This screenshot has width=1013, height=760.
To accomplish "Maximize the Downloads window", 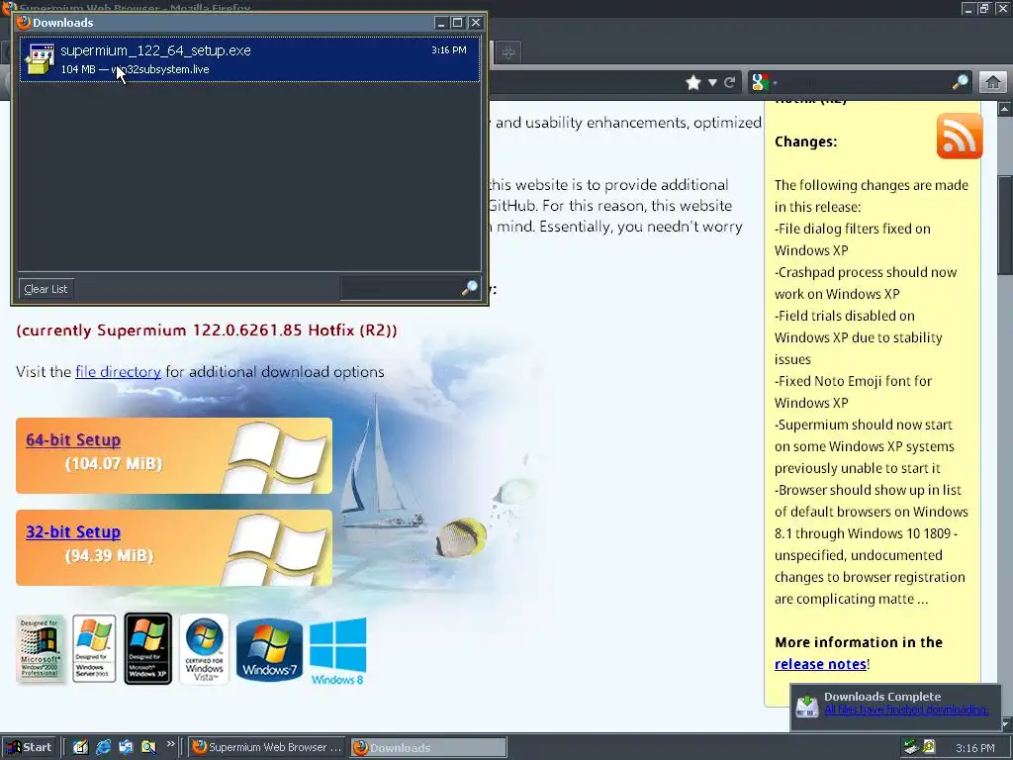I will tap(457, 23).
